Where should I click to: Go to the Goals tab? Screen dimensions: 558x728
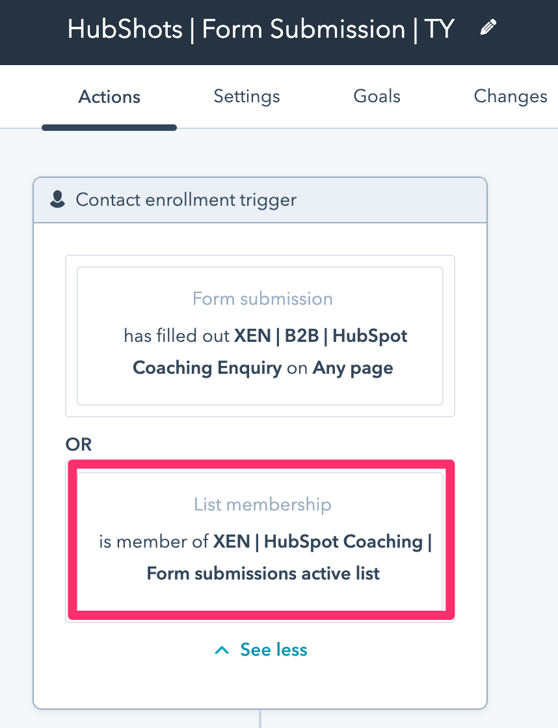377,96
